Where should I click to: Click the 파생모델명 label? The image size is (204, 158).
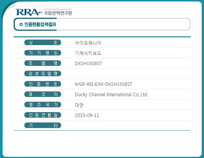(x=43, y=74)
